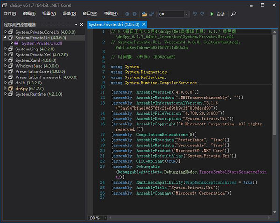Select WindowsBase (4.0.0.0) assembly
This screenshot has width=280, height=223.
[x=37, y=66]
